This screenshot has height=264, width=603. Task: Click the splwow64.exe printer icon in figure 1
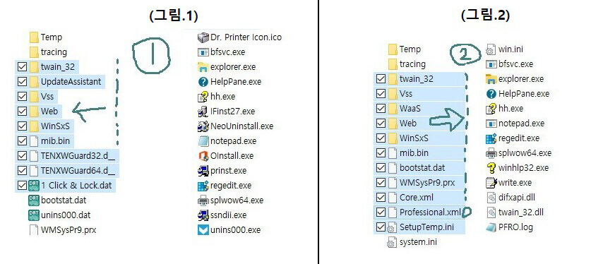pos(203,200)
